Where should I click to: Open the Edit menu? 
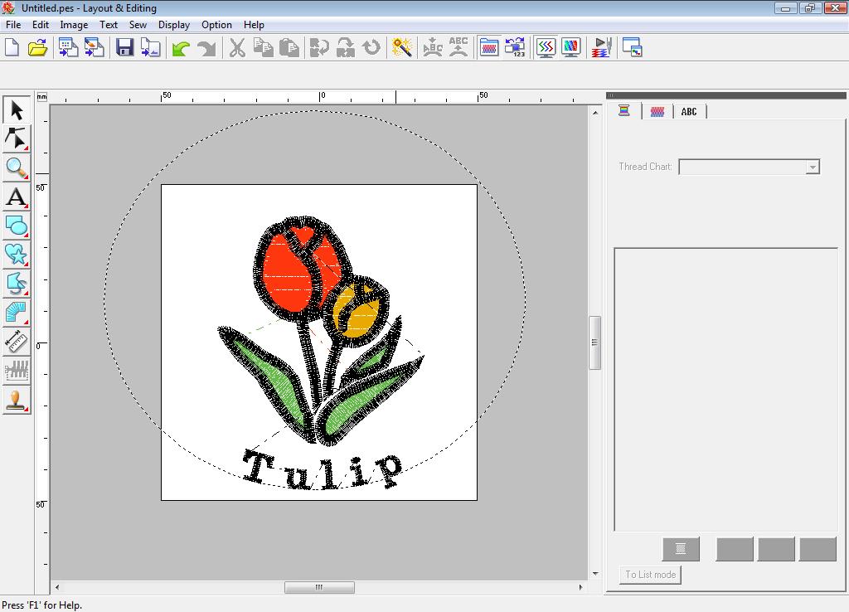pos(41,25)
